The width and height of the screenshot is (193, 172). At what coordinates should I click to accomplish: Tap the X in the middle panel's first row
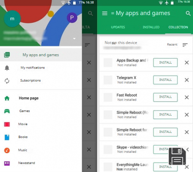(x=89, y=62)
